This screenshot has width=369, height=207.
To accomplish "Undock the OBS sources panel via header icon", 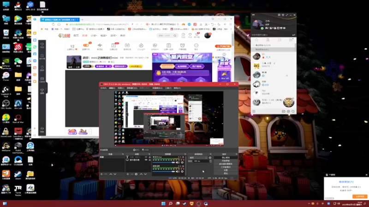I will [149, 154].
